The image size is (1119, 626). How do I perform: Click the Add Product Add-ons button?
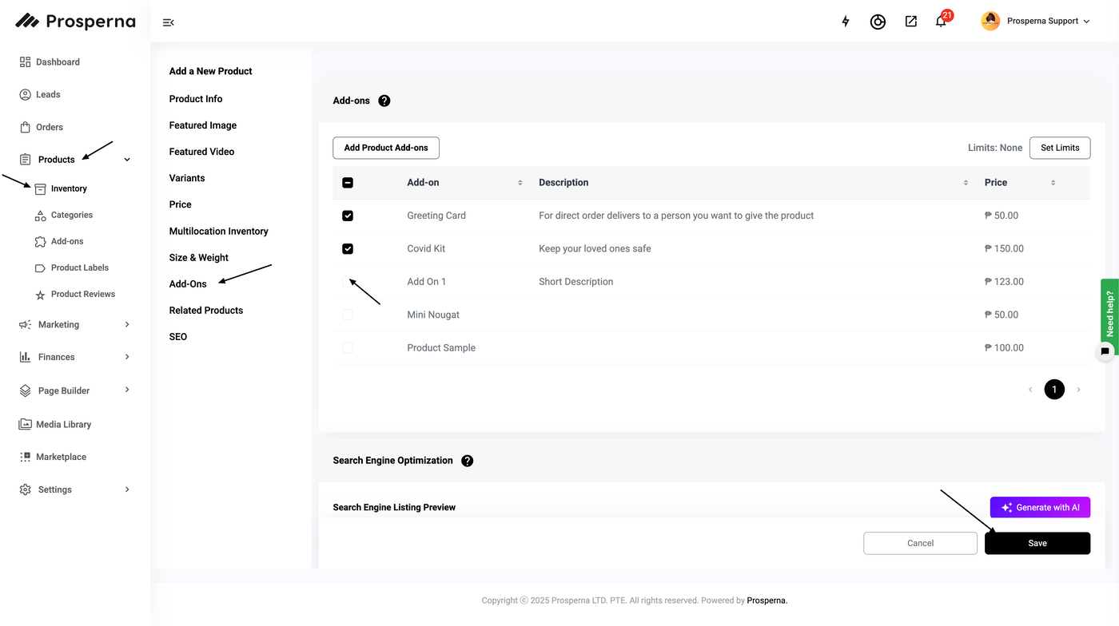(386, 148)
